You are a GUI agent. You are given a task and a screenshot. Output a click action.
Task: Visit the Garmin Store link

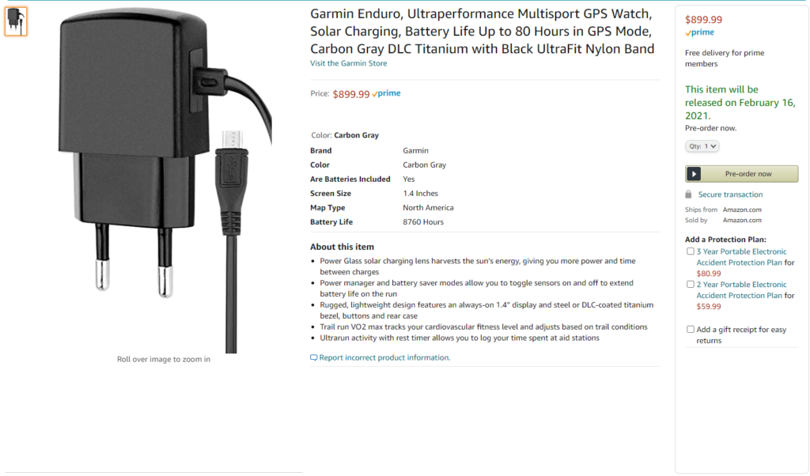(x=348, y=63)
